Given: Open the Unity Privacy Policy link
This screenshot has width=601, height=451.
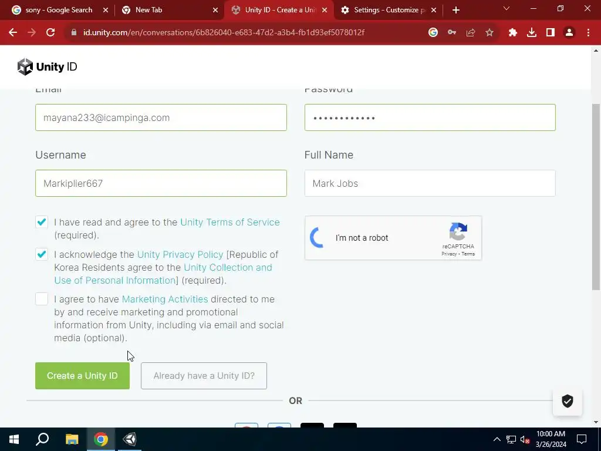Looking at the screenshot, I should (x=180, y=255).
